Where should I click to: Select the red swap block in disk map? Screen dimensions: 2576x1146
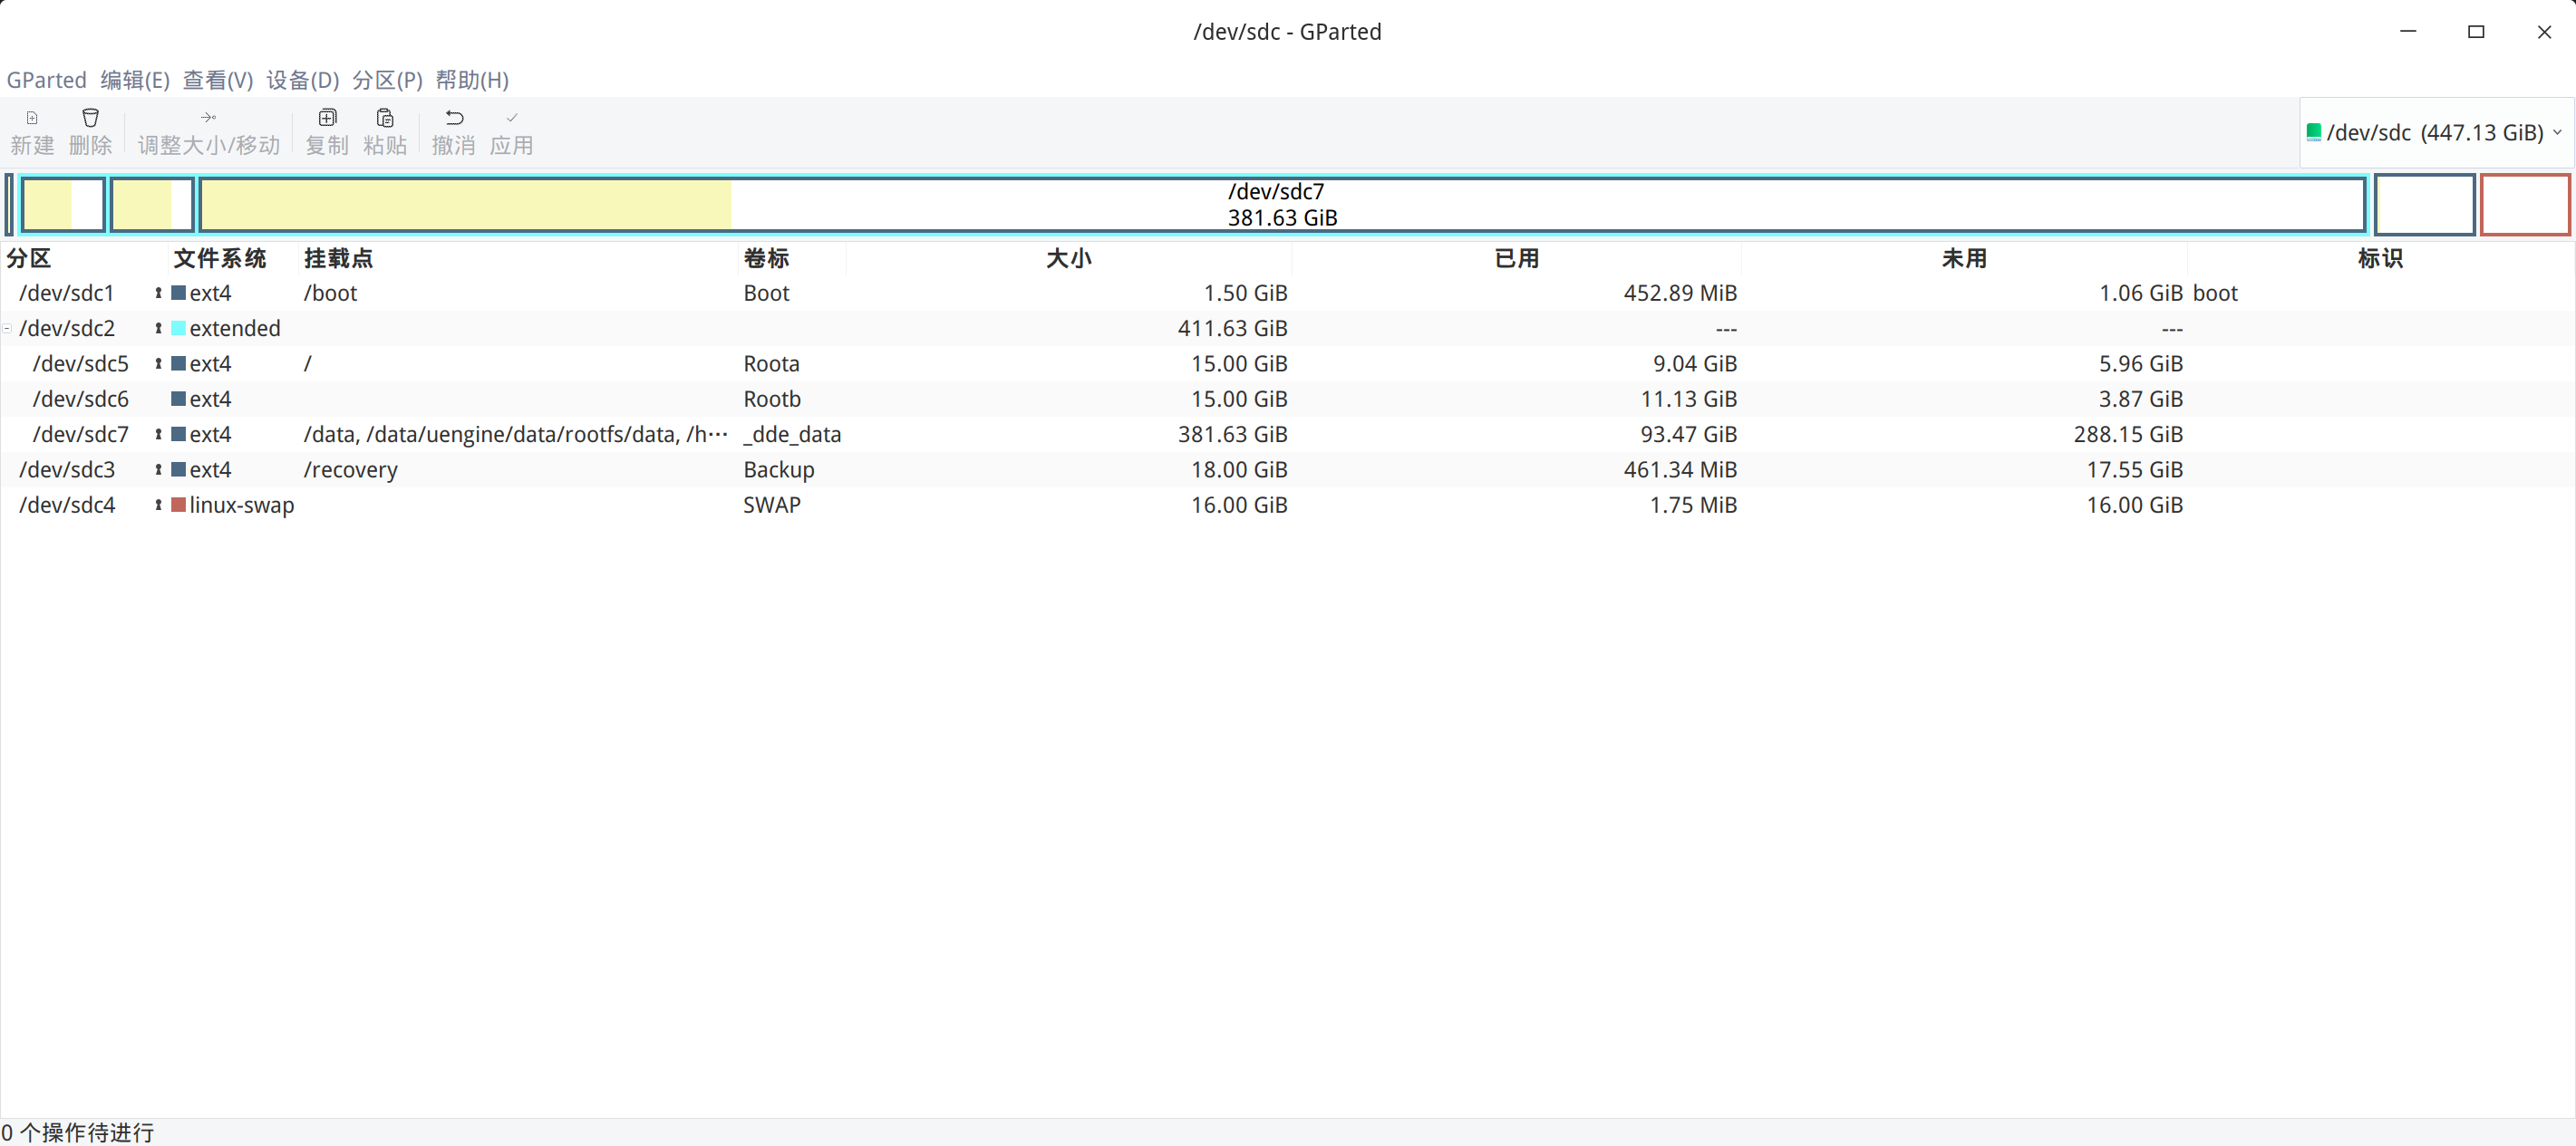click(x=2524, y=205)
